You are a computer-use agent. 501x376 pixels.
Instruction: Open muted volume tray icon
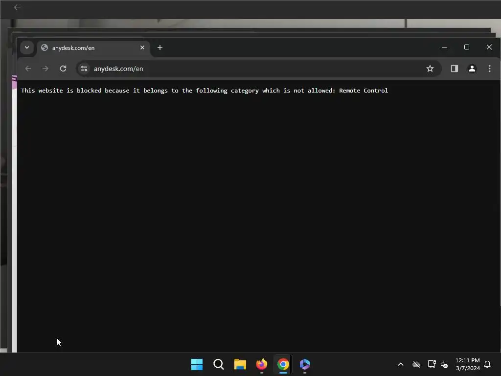pos(444,364)
